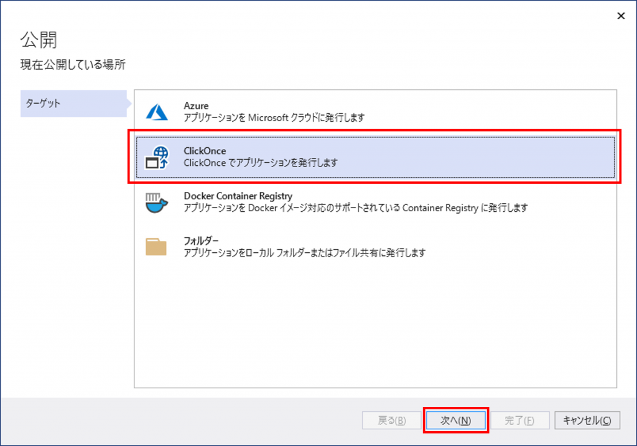Click the 公開 dialog heading
This screenshot has height=446, width=637.
pos(39,40)
